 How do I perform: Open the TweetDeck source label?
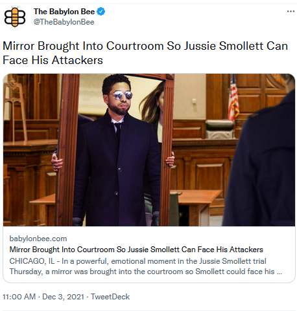click(110, 297)
